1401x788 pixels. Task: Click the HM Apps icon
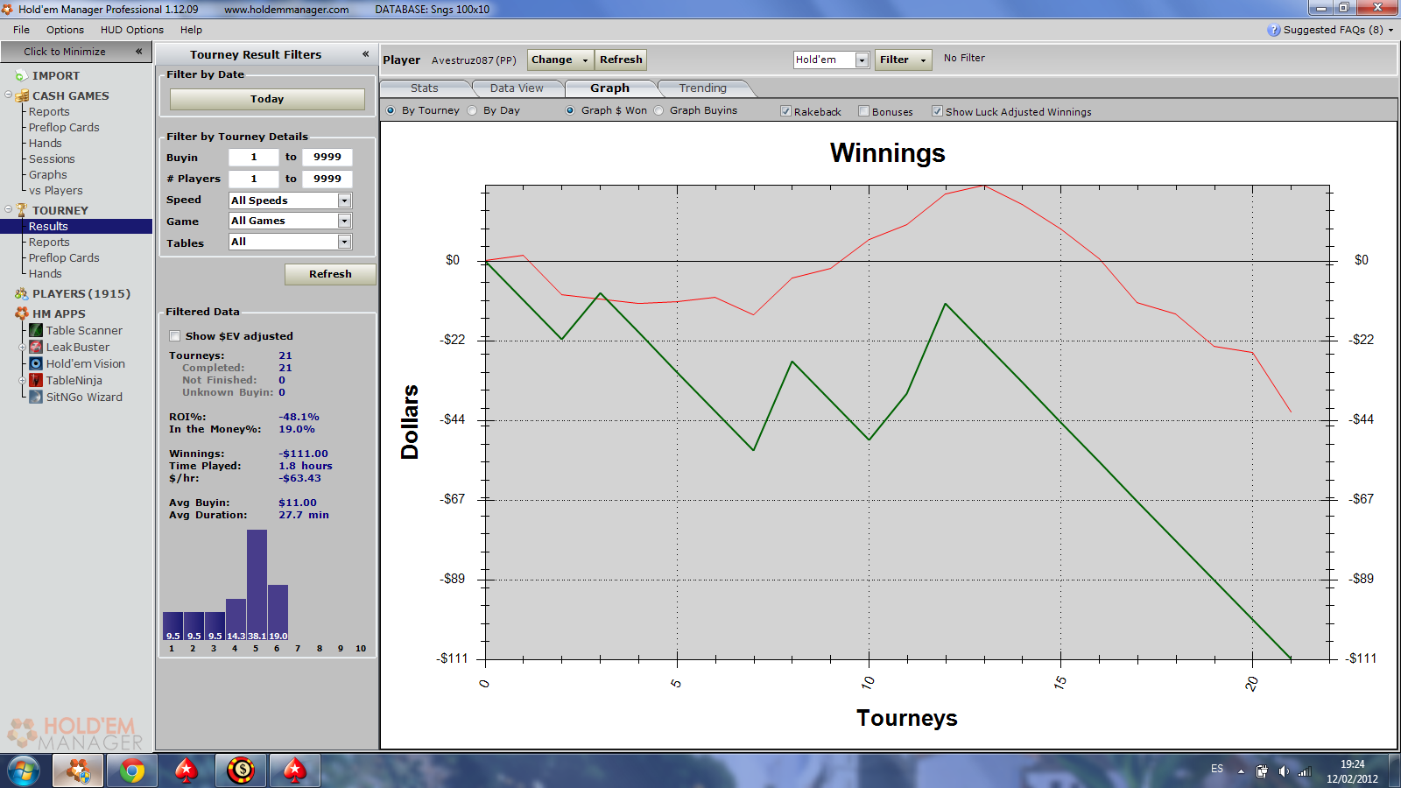(22, 313)
